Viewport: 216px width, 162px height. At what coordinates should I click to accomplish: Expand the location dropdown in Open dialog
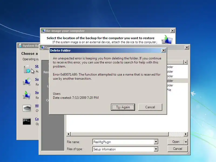click(185, 62)
